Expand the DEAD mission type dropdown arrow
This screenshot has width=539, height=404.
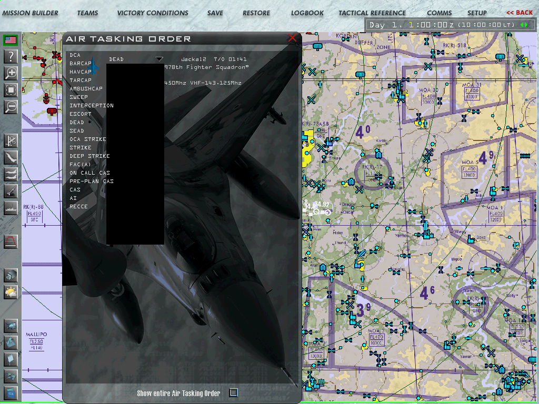pyautogui.click(x=159, y=59)
